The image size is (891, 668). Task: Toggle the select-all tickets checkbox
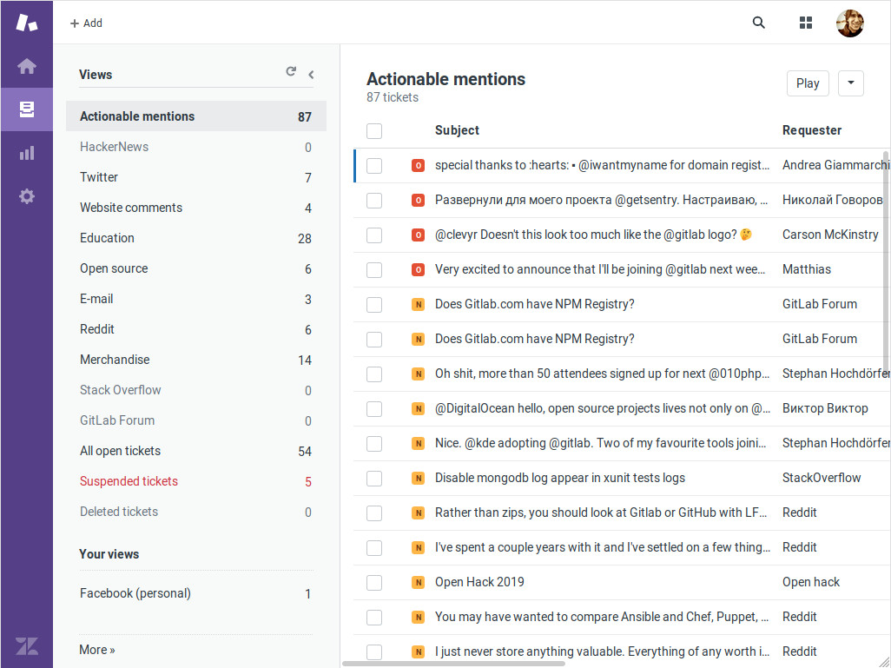pyautogui.click(x=374, y=130)
